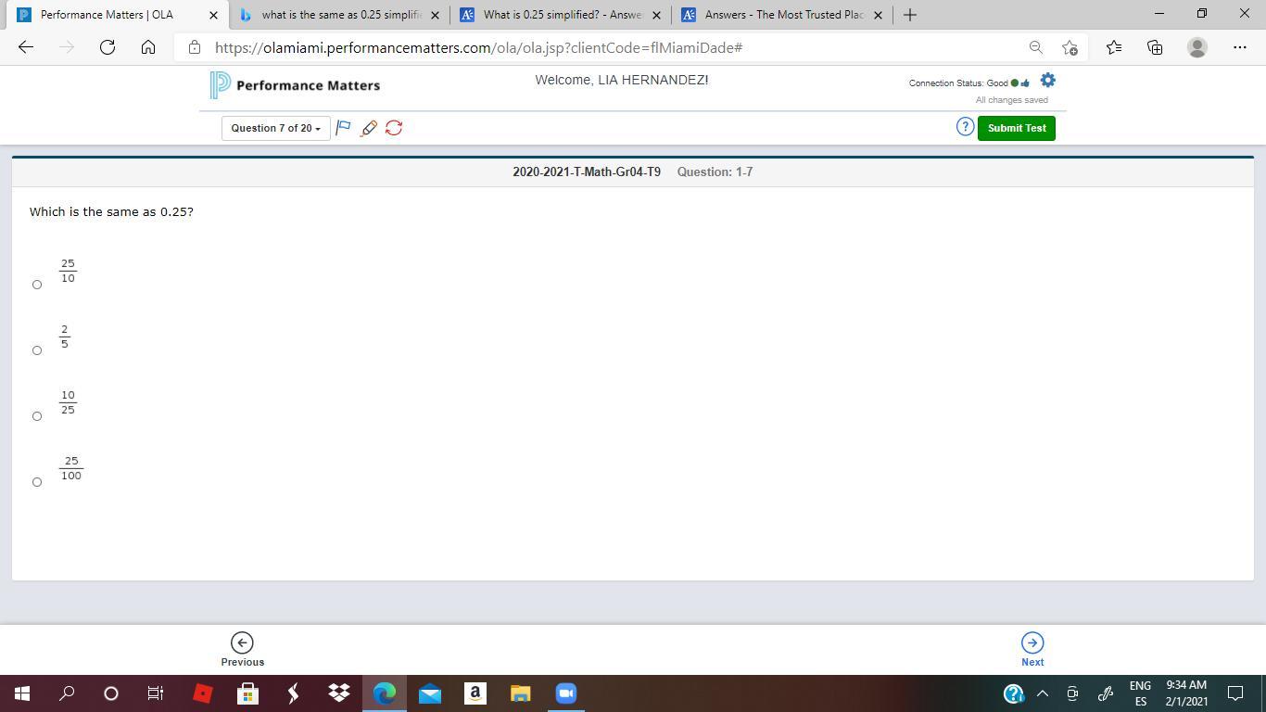Select the 25/100 radio button

(37, 482)
